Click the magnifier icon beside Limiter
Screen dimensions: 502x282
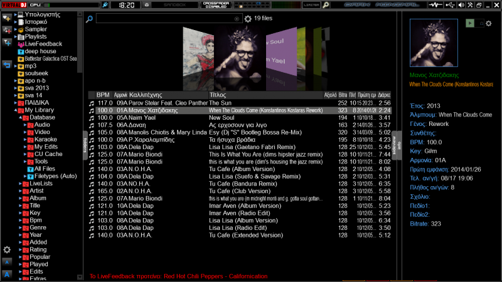[326, 5]
